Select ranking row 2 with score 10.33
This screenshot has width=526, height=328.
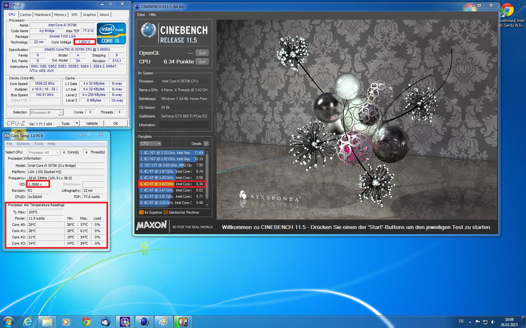(x=171, y=159)
